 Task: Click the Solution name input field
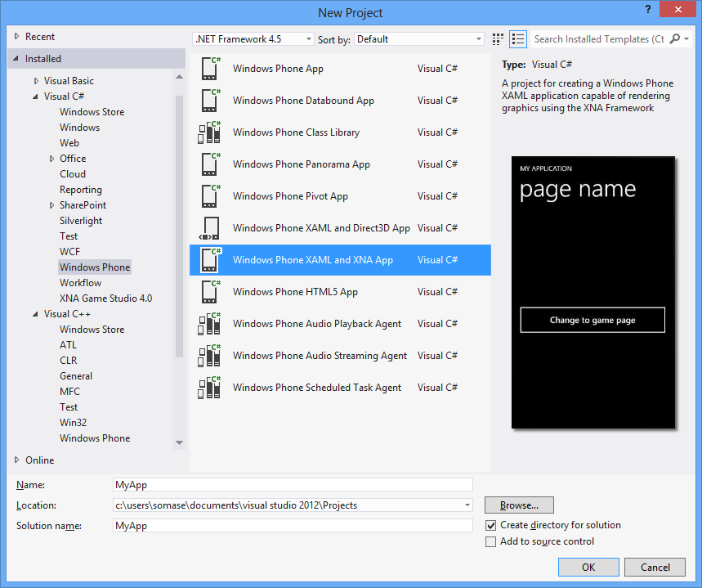tap(293, 526)
